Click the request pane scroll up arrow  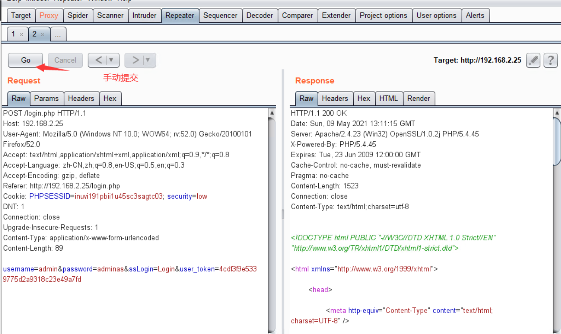pyautogui.click(x=272, y=113)
